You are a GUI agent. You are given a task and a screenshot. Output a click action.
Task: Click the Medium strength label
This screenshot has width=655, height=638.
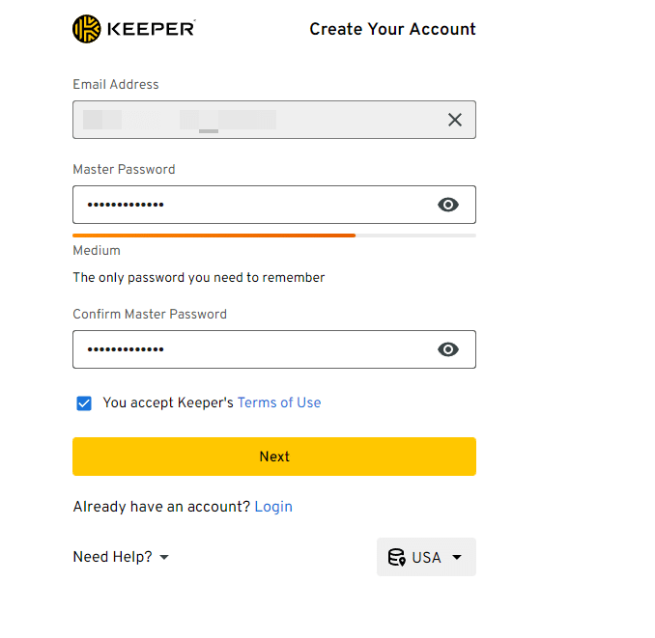pyautogui.click(x=97, y=251)
